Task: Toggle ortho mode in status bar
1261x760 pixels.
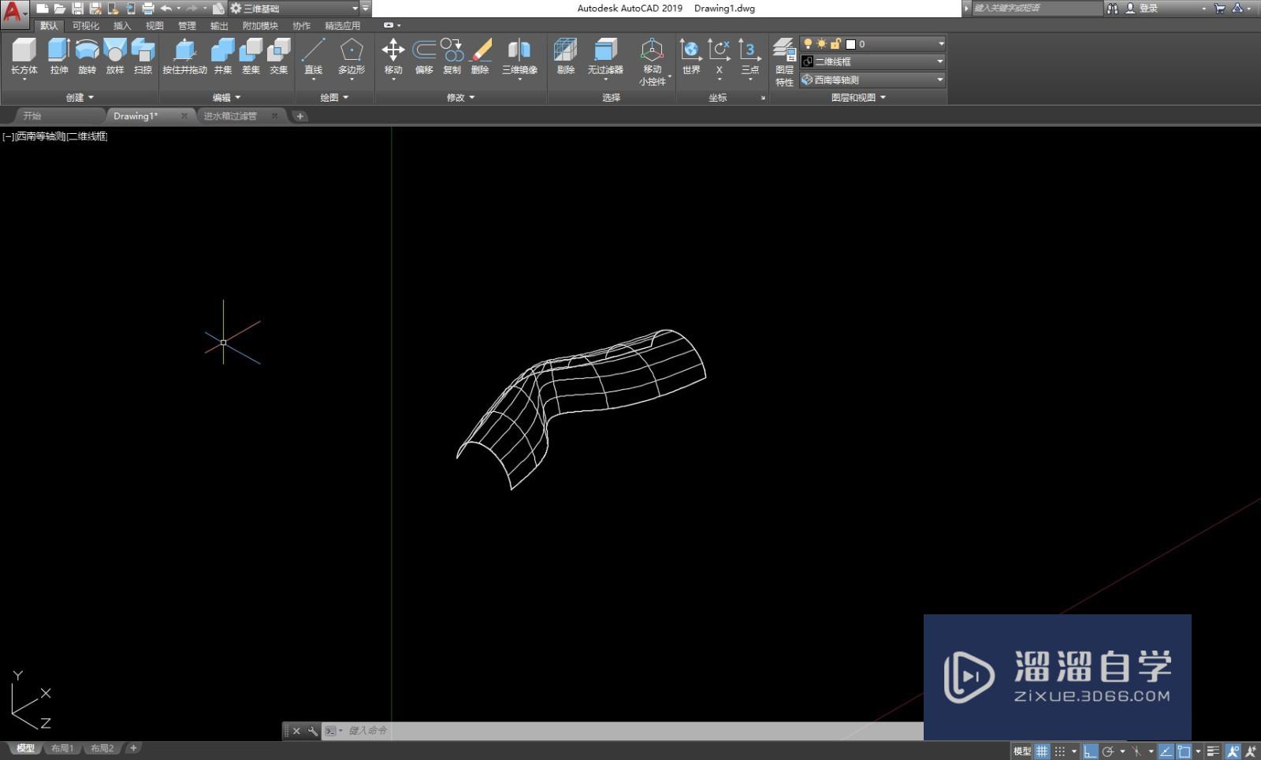Action: click(1090, 751)
